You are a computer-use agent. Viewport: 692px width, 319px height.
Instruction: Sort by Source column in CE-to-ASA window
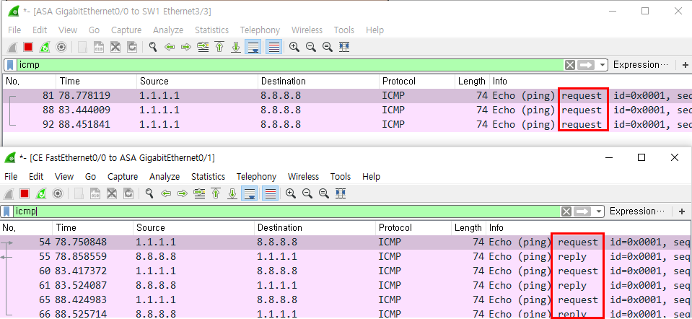point(193,227)
